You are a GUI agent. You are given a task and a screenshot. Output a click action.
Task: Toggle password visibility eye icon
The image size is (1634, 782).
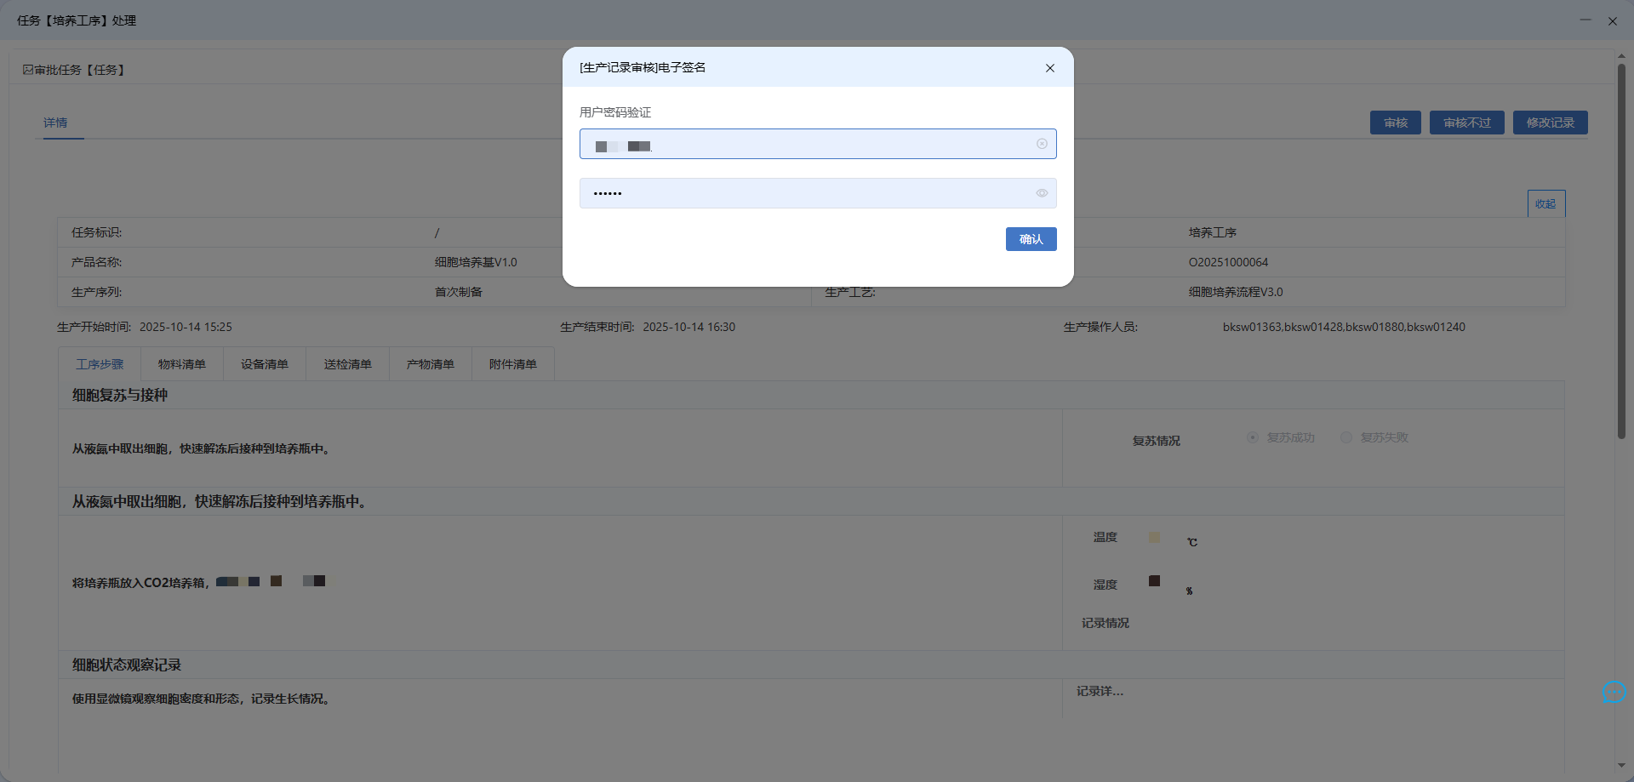[1042, 193]
